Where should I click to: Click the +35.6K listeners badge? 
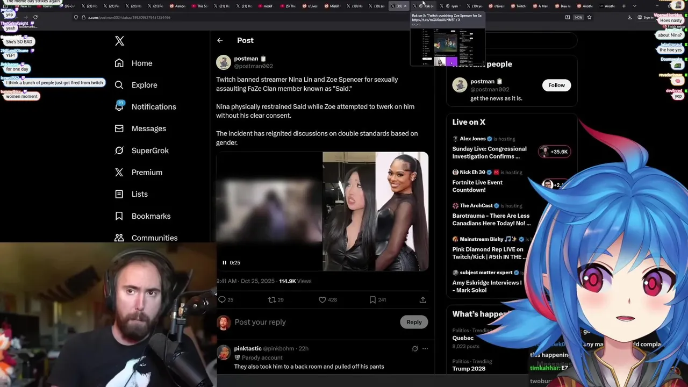pos(554,152)
